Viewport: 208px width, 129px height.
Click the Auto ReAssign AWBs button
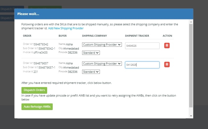(37, 107)
